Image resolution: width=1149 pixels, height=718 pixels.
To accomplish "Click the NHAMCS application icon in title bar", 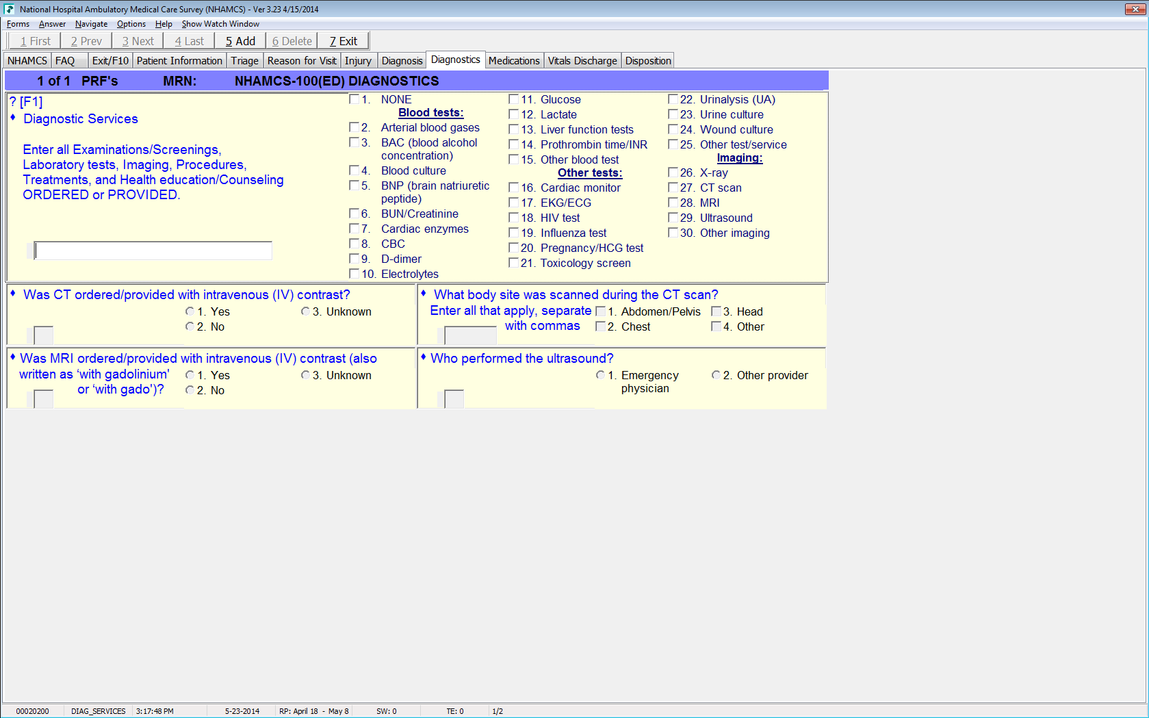I will tap(9, 9).
